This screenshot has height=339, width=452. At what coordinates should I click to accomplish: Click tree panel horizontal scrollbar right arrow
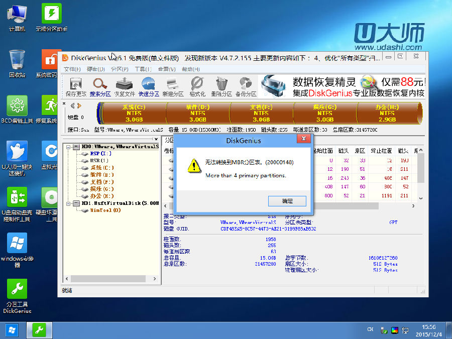(155, 279)
